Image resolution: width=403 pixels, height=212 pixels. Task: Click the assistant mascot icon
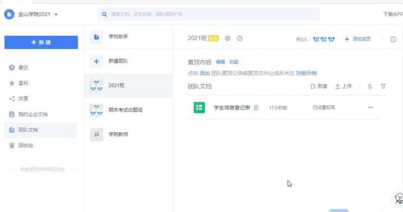click(400, 199)
